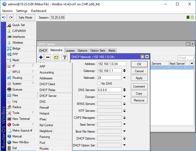Screen dimensions: 196x151
Task: Click the Quick Set icon in sidebar
Action: [x=9, y=25]
